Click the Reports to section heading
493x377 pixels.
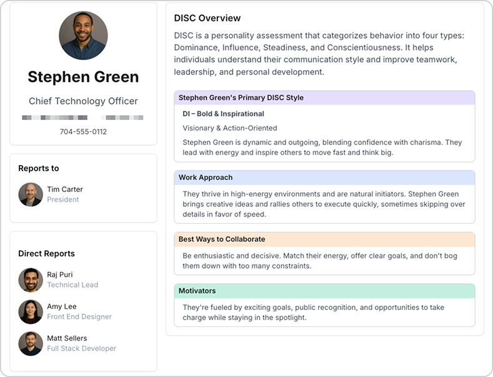click(39, 168)
